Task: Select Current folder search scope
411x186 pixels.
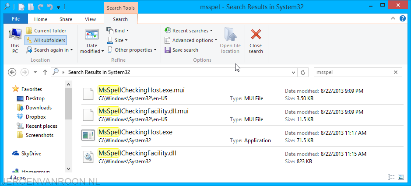Action: pyautogui.click(x=46, y=31)
